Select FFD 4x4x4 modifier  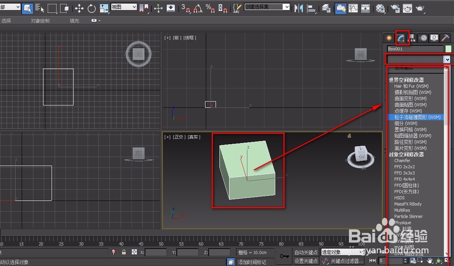[x=404, y=179]
